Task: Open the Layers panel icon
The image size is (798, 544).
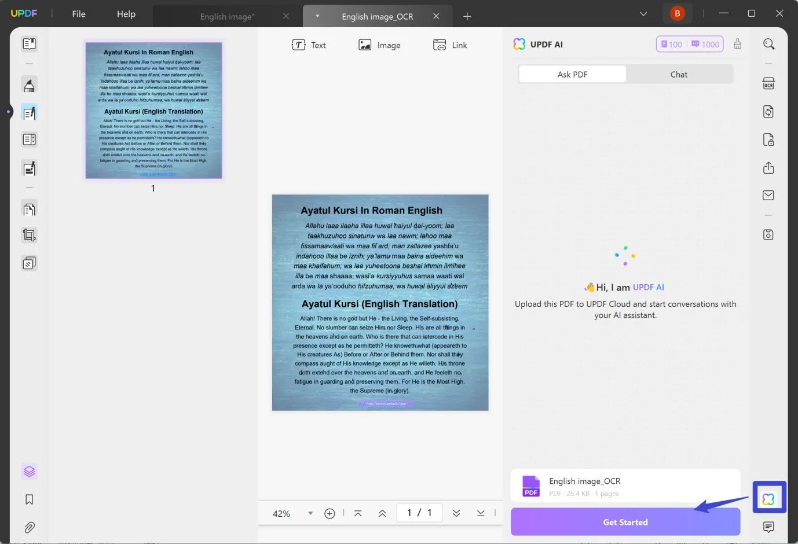Action: (x=30, y=471)
